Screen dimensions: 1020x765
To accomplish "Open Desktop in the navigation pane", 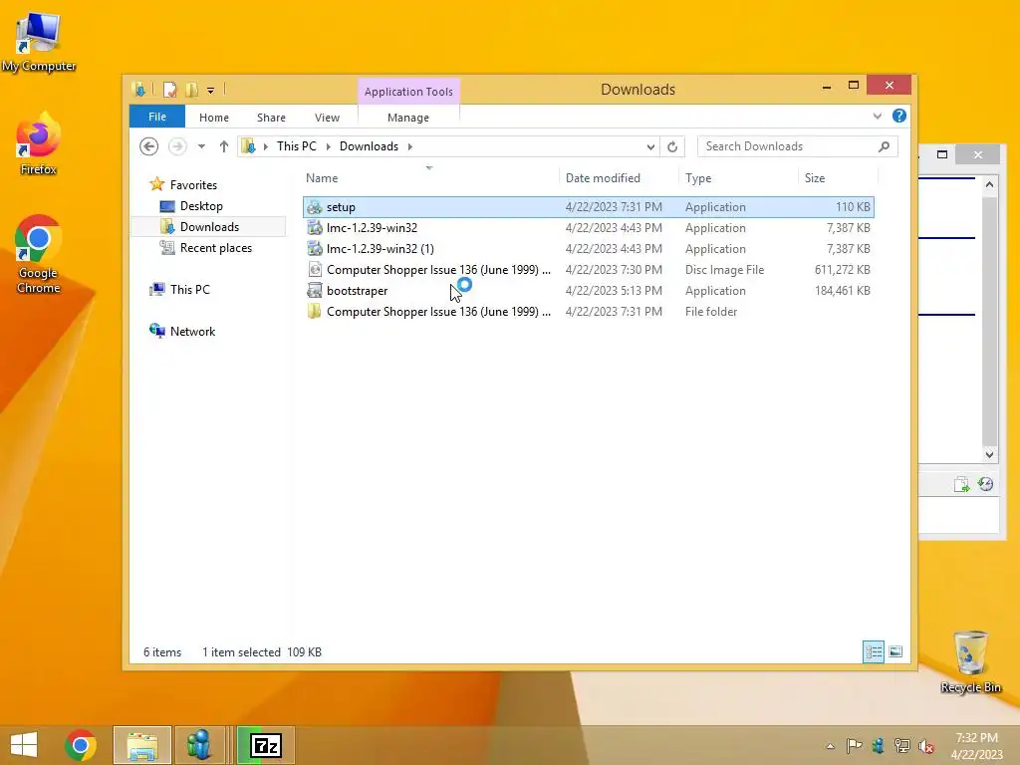I will tap(201, 206).
